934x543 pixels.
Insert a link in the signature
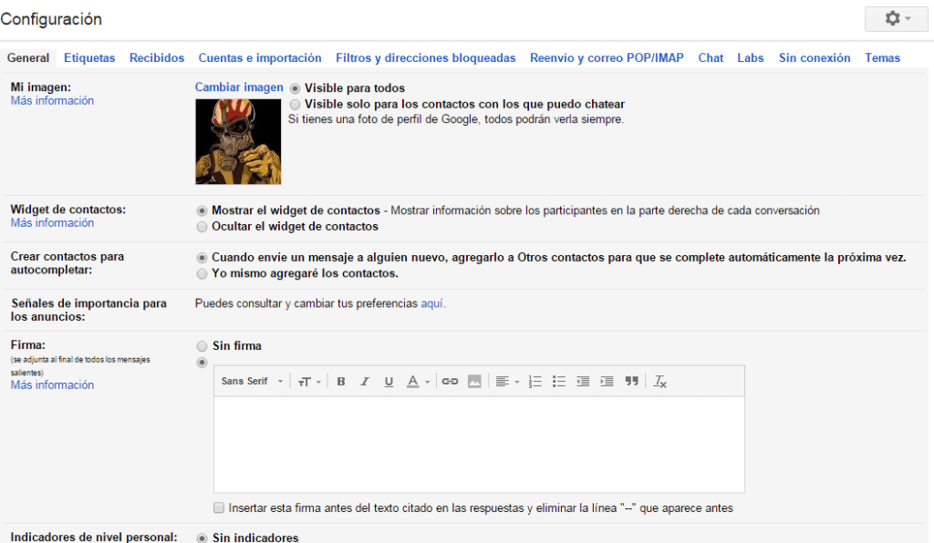tap(450, 382)
